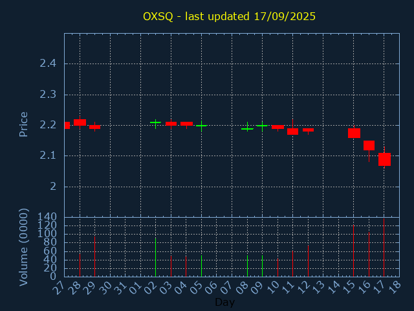Click the chart title OXSQ last updated 17/09/2025
Image resolution: width=414 pixels, height=311 pixels.
click(229, 16)
